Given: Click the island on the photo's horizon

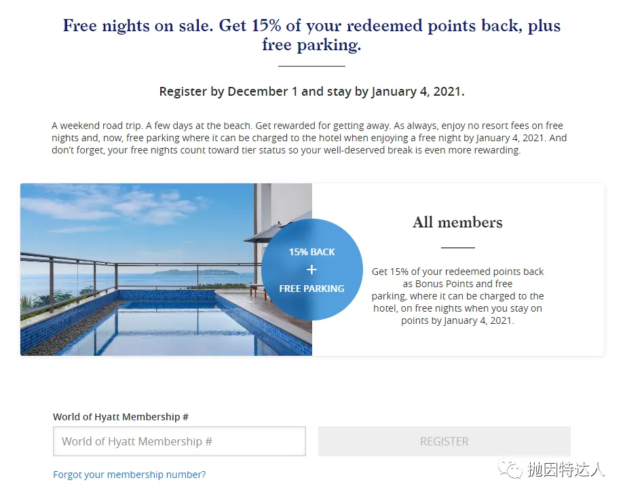Looking at the screenshot, I should click(x=196, y=272).
